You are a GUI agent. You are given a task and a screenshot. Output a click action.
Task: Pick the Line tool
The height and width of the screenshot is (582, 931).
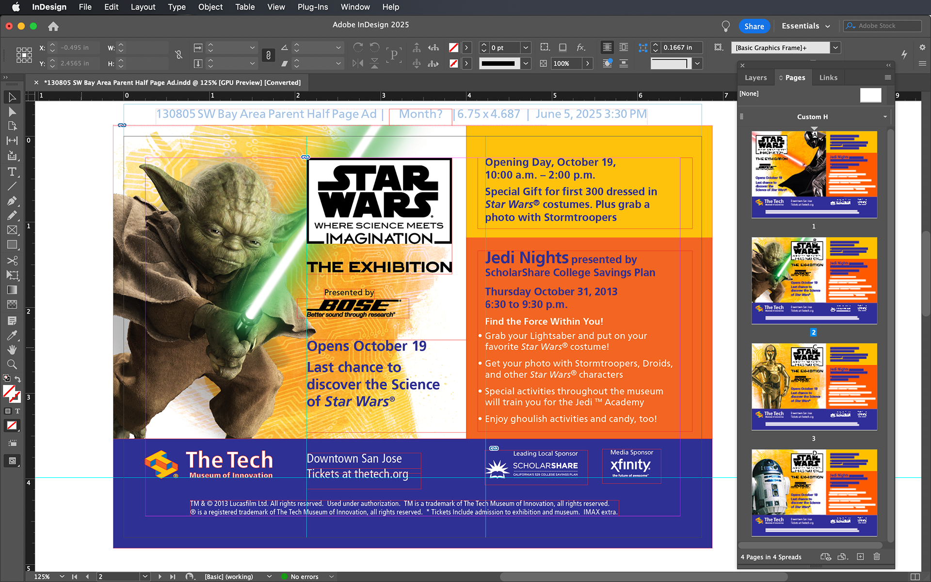click(x=12, y=186)
